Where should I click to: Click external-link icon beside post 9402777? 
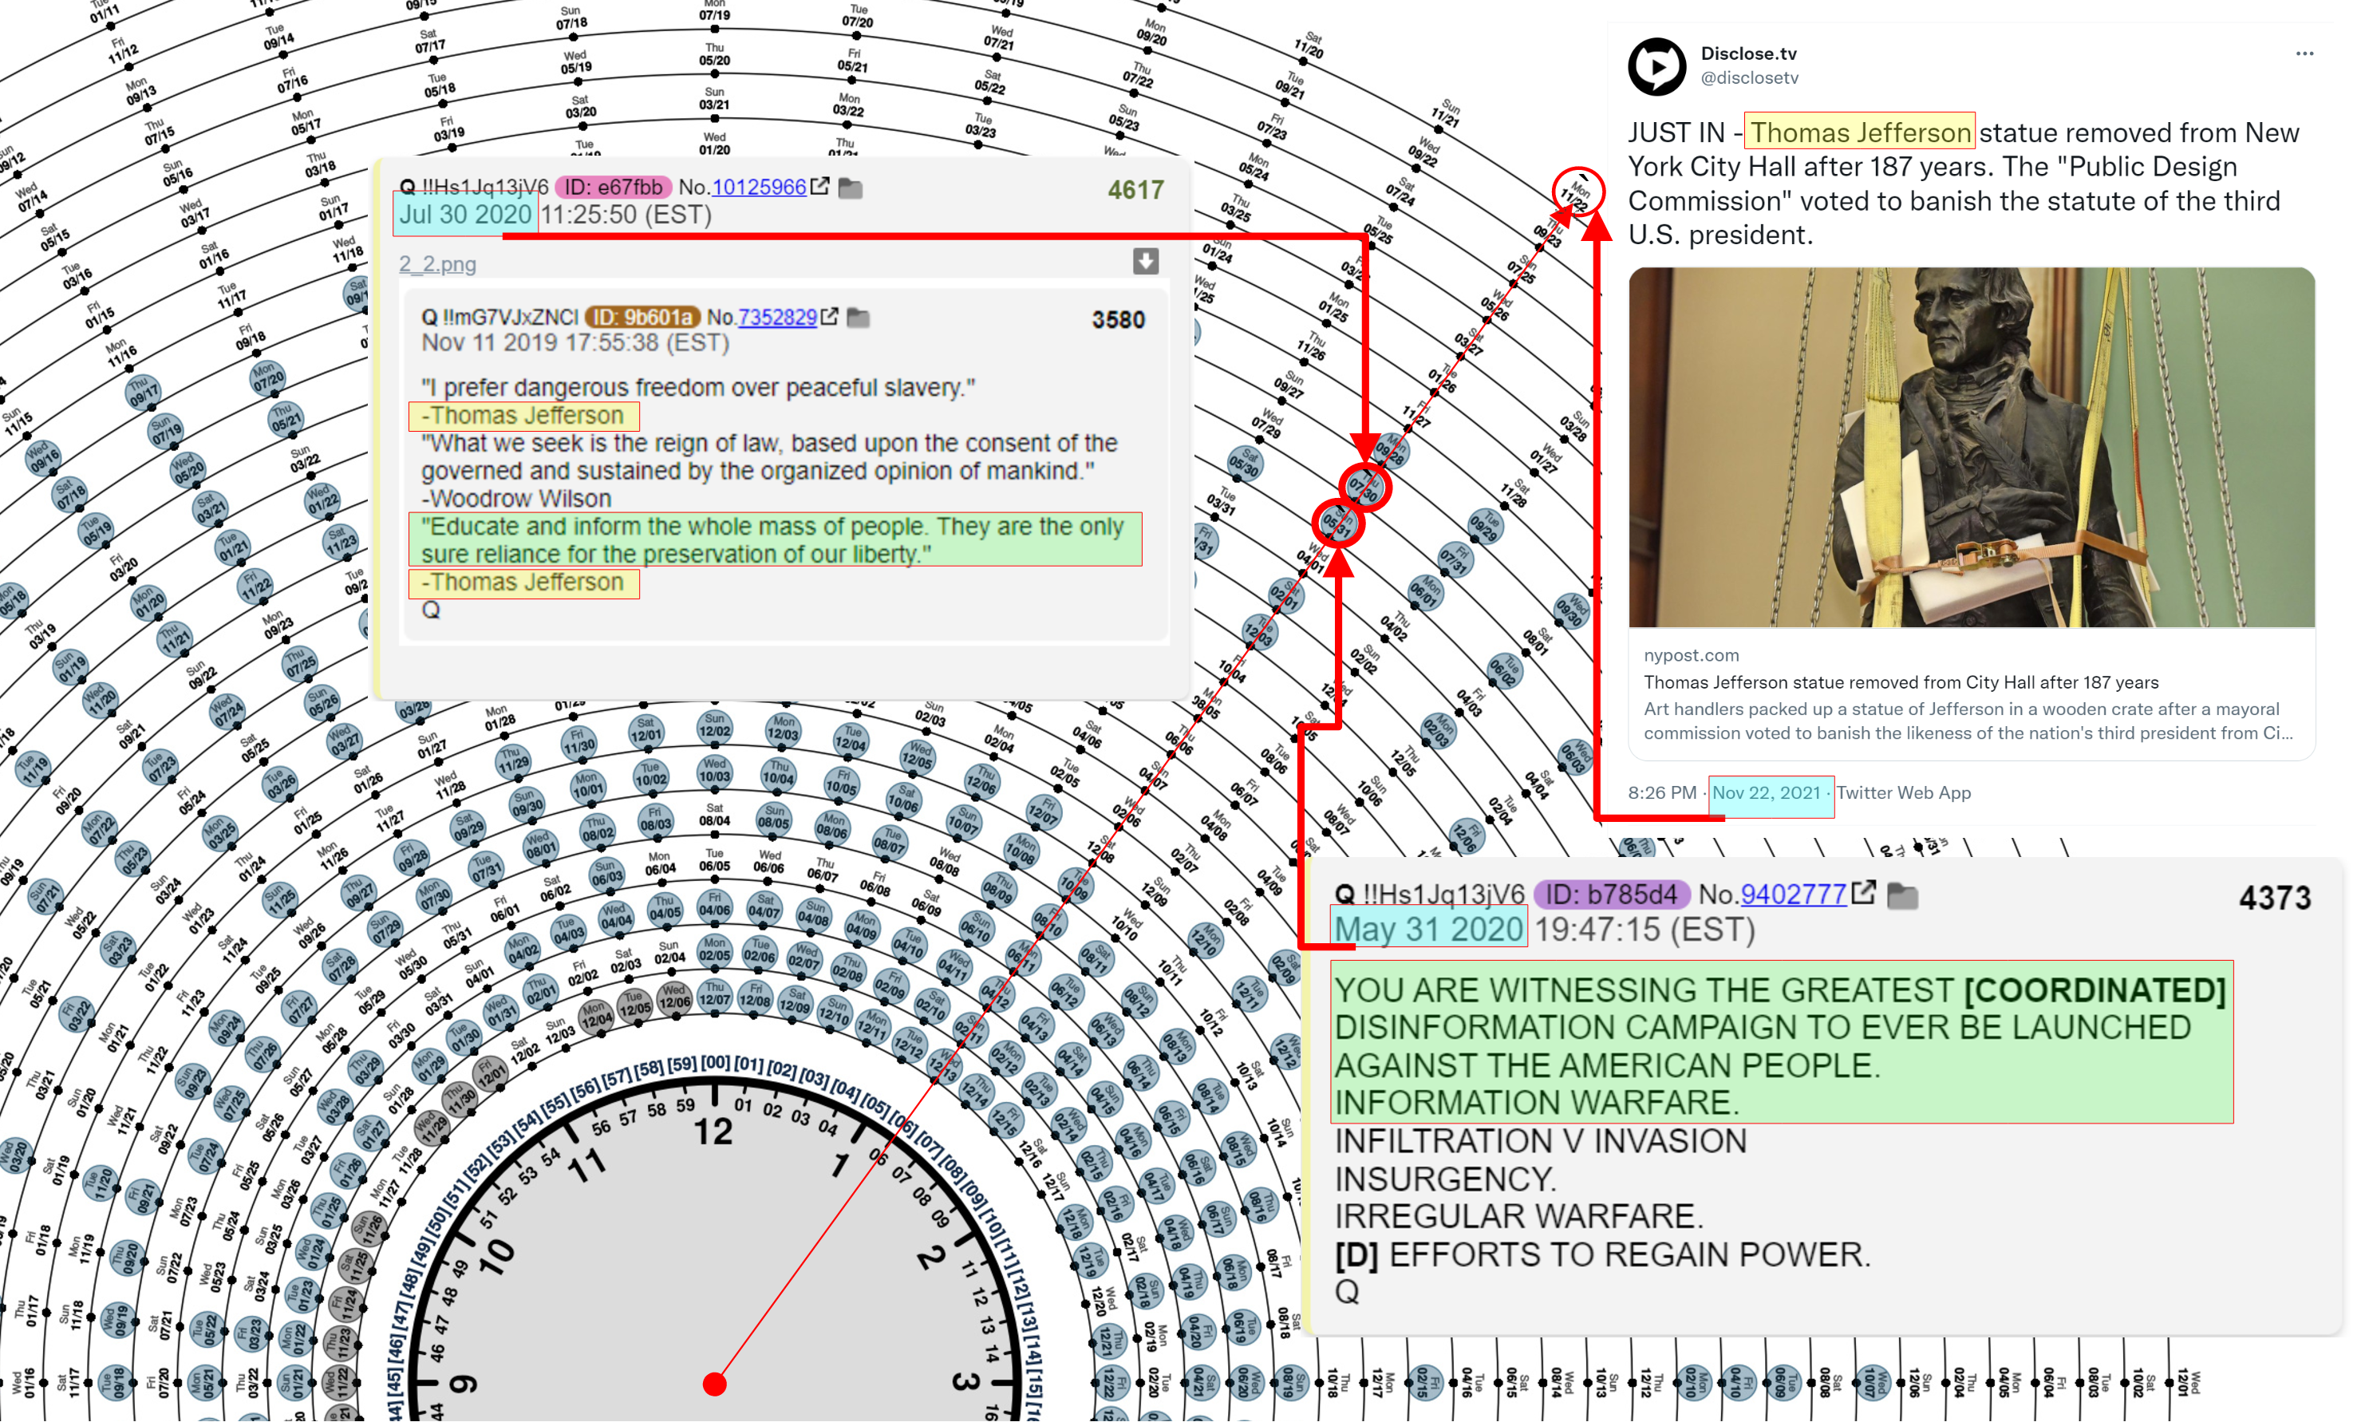[1863, 892]
